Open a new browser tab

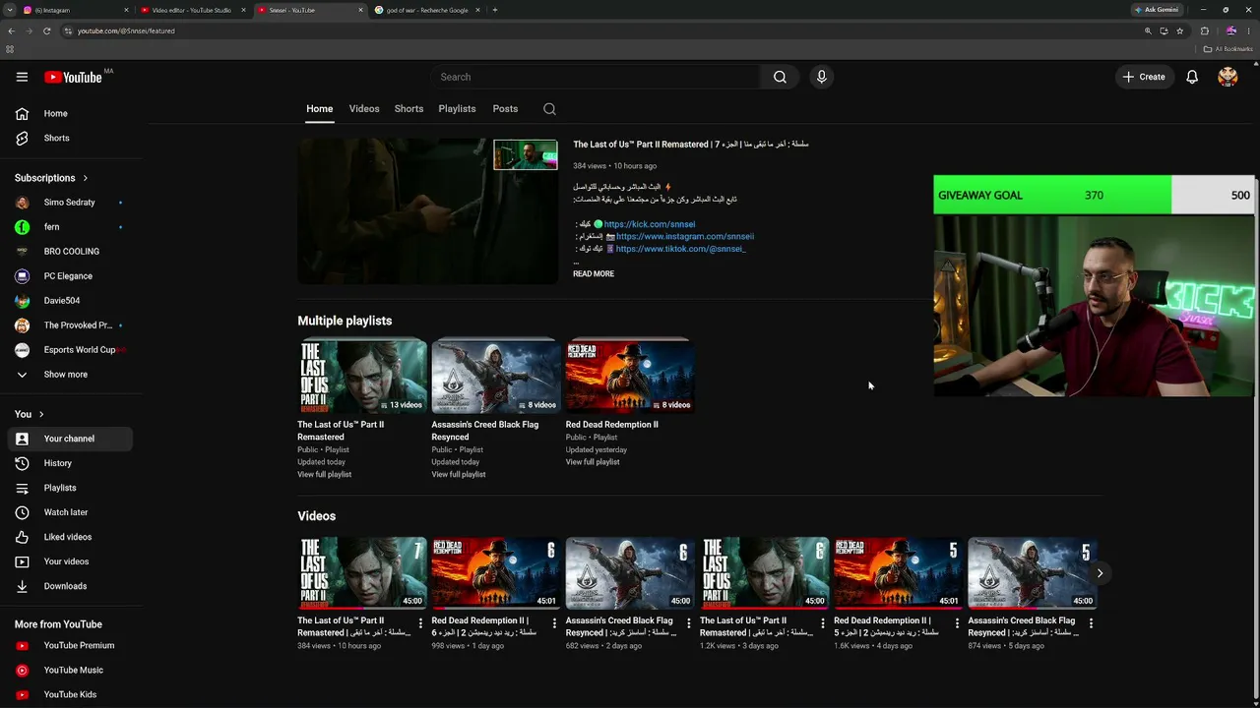494,10
